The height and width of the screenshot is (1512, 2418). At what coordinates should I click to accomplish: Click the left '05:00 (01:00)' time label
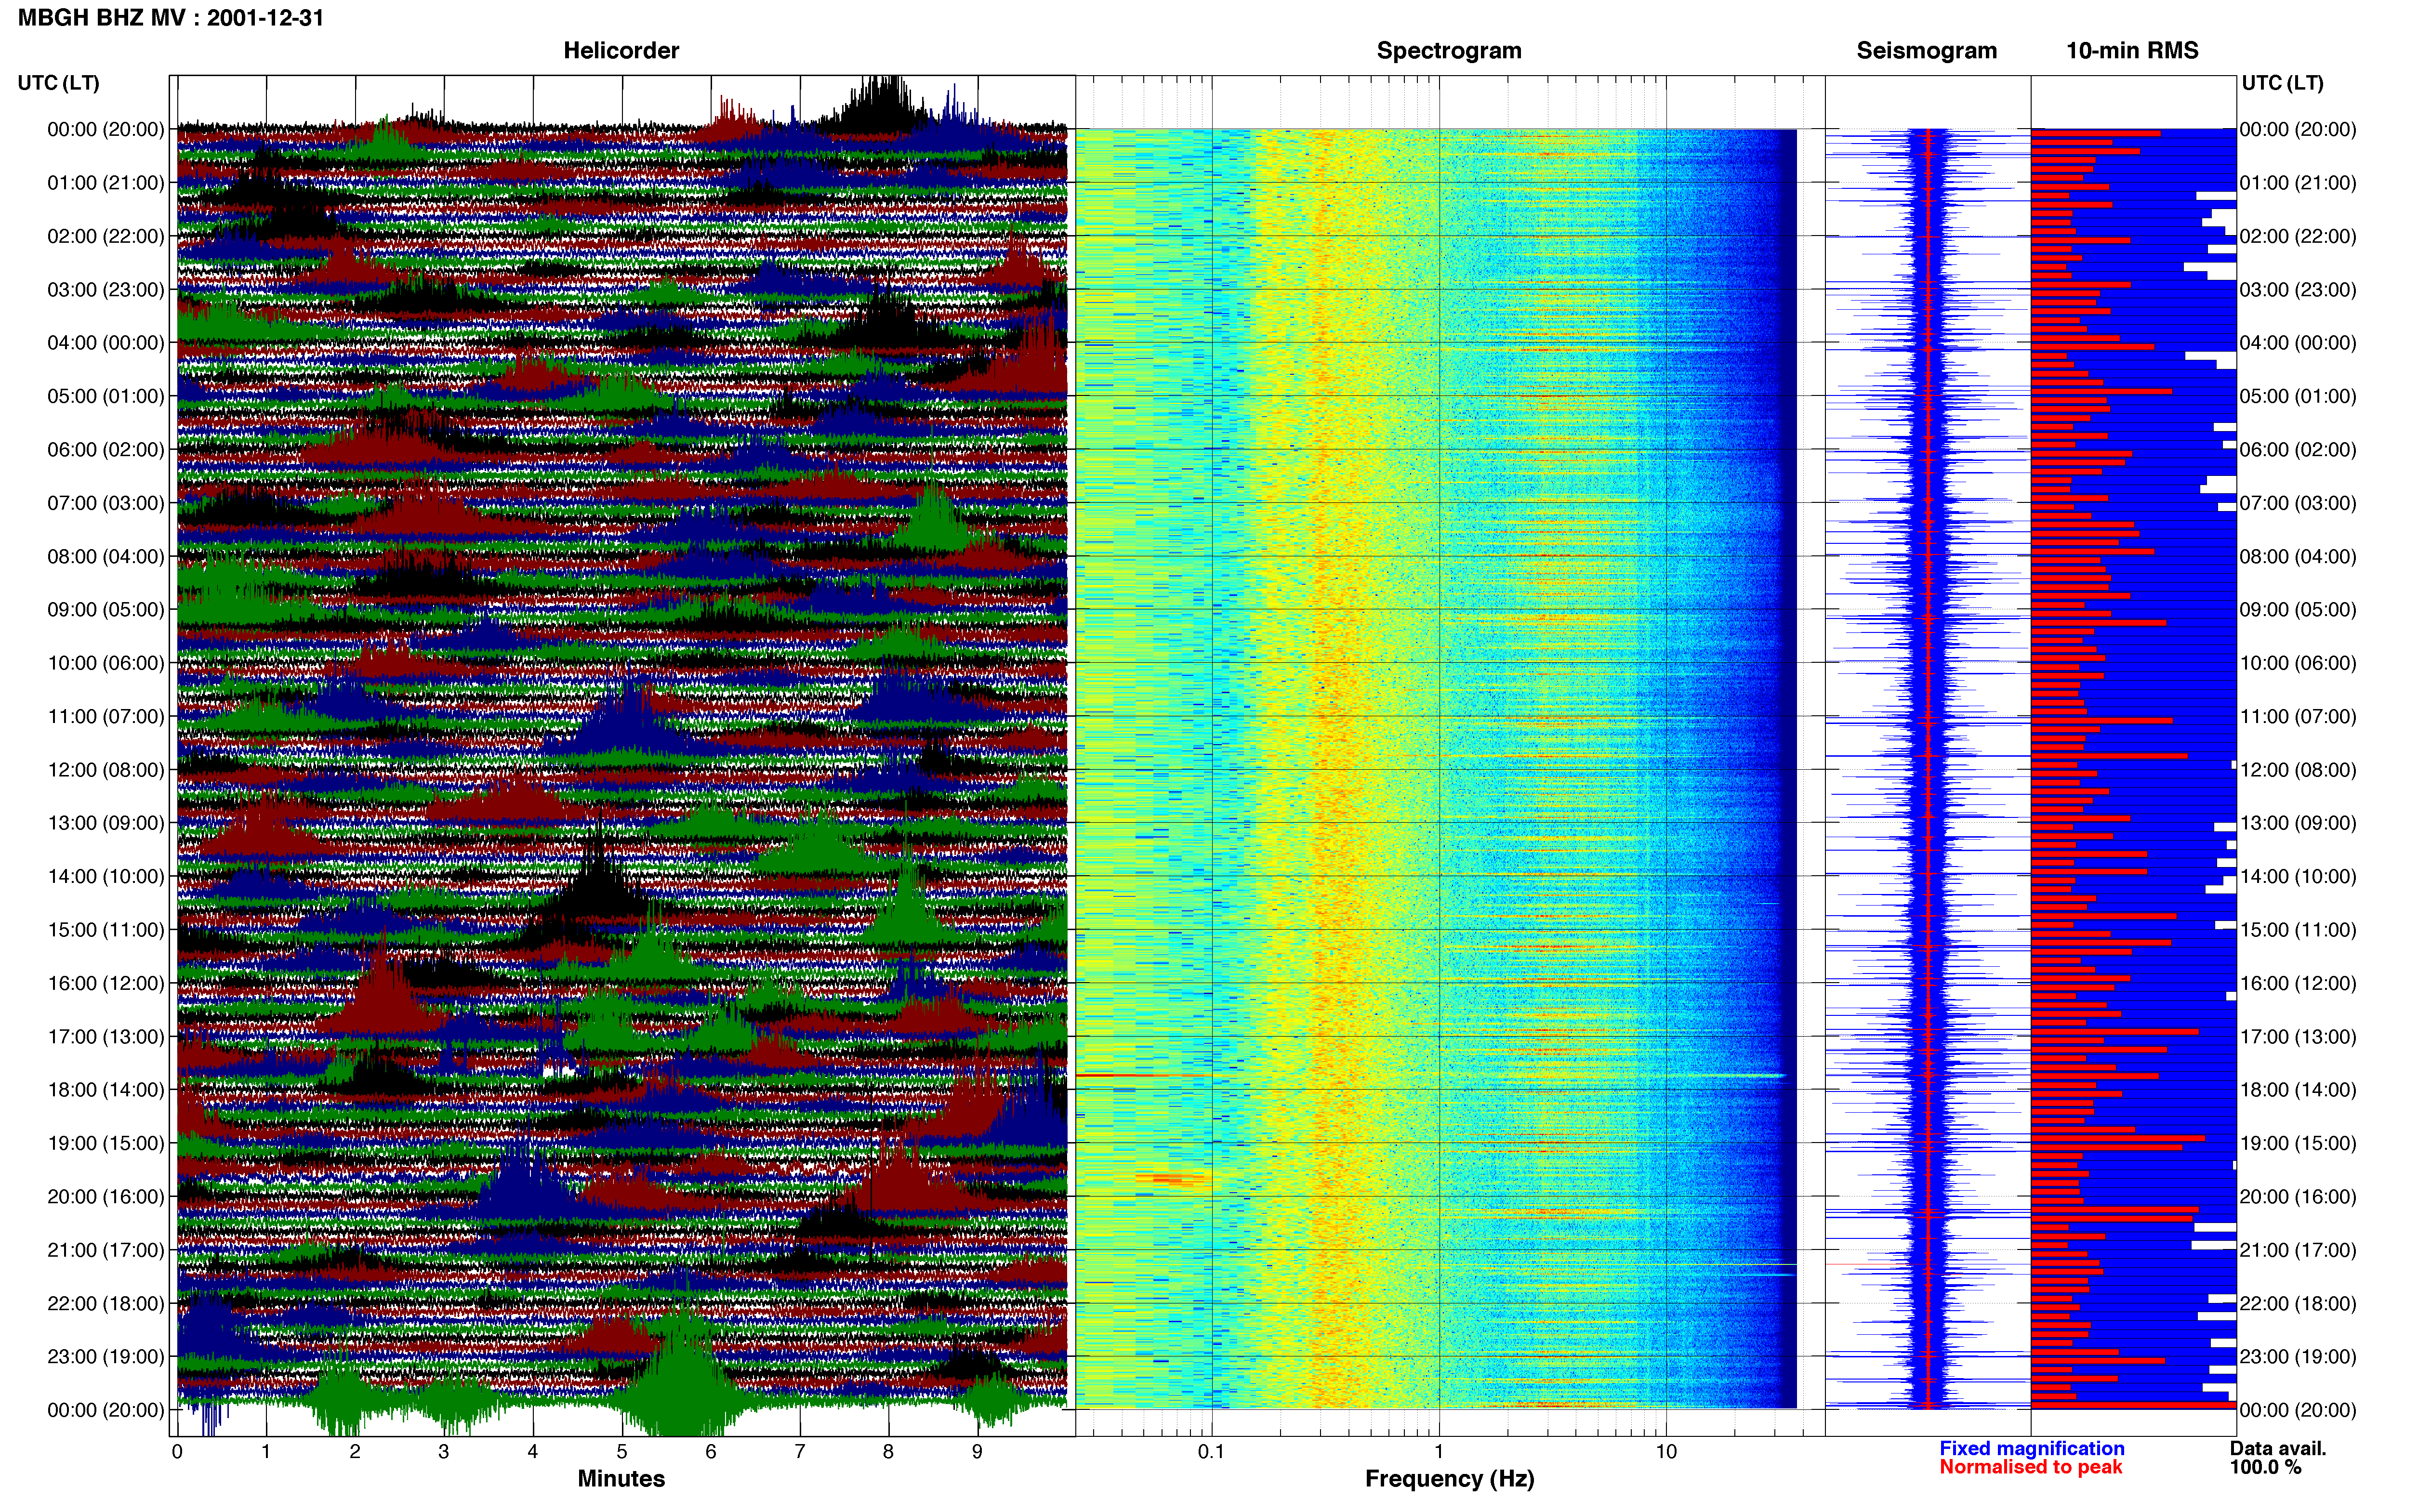click(106, 396)
